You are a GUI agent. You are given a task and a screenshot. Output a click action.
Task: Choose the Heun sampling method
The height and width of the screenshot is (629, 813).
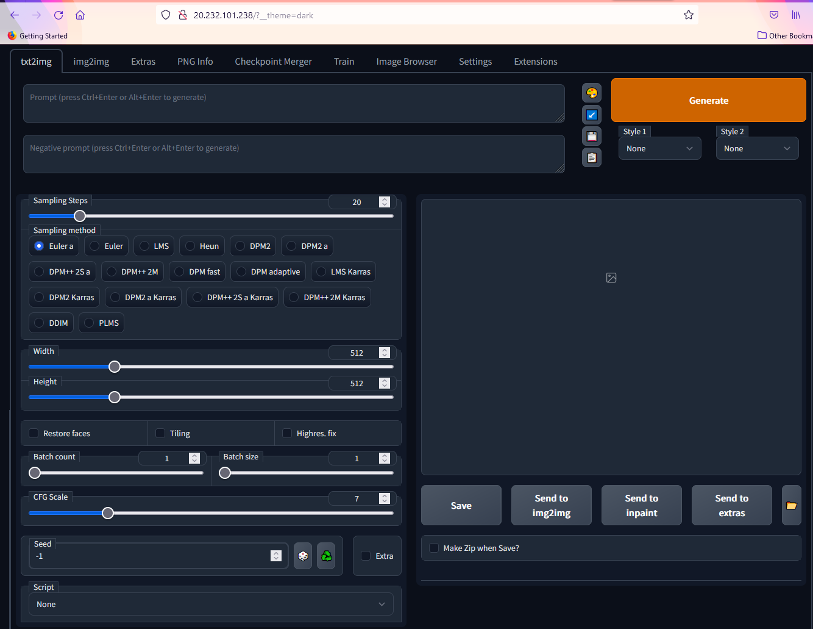(x=202, y=246)
